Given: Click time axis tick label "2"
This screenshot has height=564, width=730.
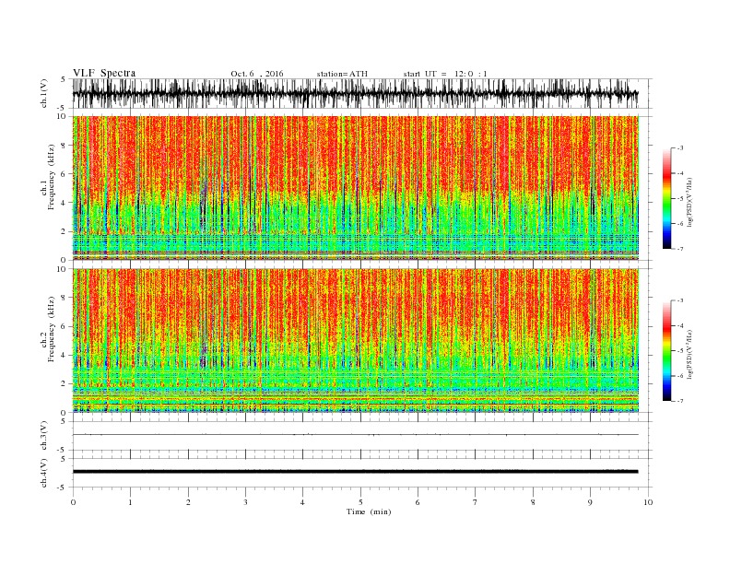Looking at the screenshot, I should pyautogui.click(x=188, y=502).
